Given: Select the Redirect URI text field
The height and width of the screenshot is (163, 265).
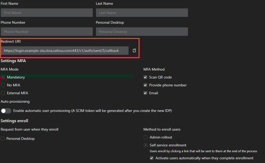Looking at the screenshot, I should pos(65,51).
